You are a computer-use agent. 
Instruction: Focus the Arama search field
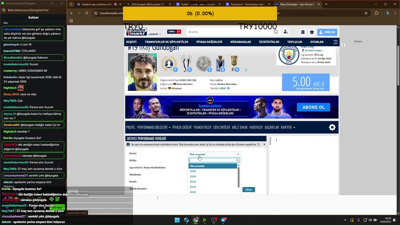(x=230, y=32)
